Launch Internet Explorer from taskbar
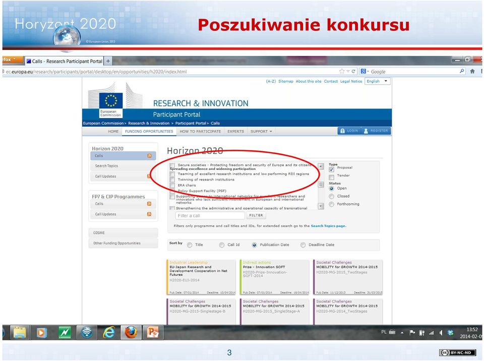484x361 pixels. pyautogui.click(x=109, y=333)
